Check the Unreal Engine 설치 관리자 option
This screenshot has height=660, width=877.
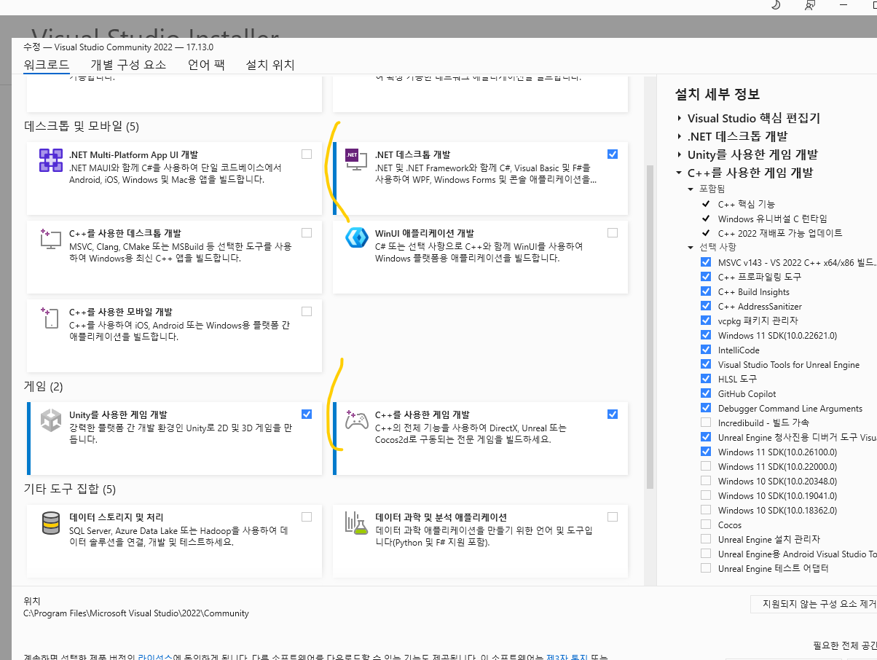tap(705, 539)
